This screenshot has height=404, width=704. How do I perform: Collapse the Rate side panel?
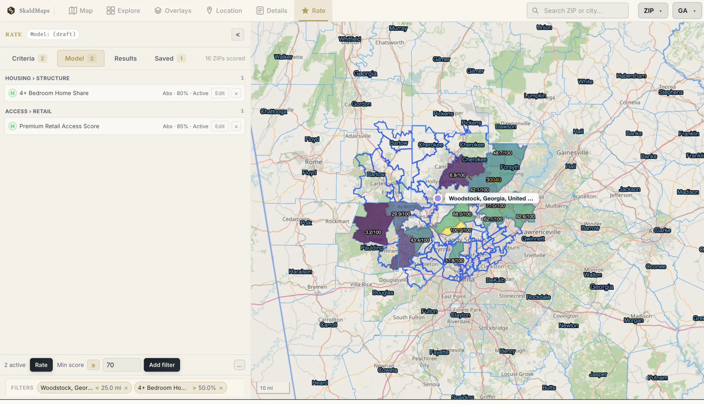point(238,35)
